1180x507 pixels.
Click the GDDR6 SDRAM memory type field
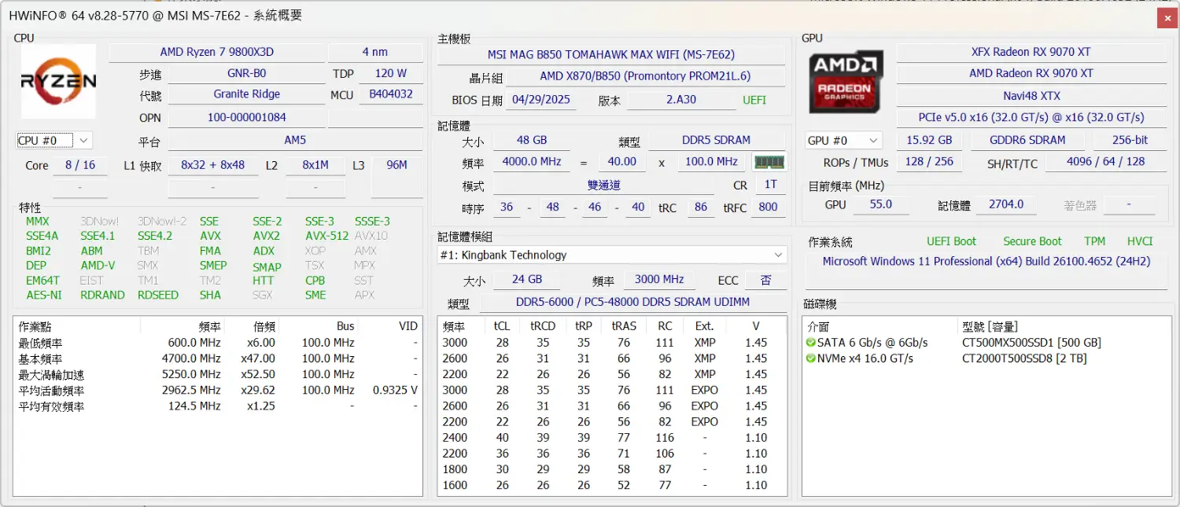tap(1027, 140)
